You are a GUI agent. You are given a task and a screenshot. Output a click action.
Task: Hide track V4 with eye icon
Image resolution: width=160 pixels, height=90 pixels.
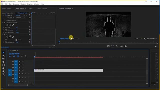pos(22,61)
